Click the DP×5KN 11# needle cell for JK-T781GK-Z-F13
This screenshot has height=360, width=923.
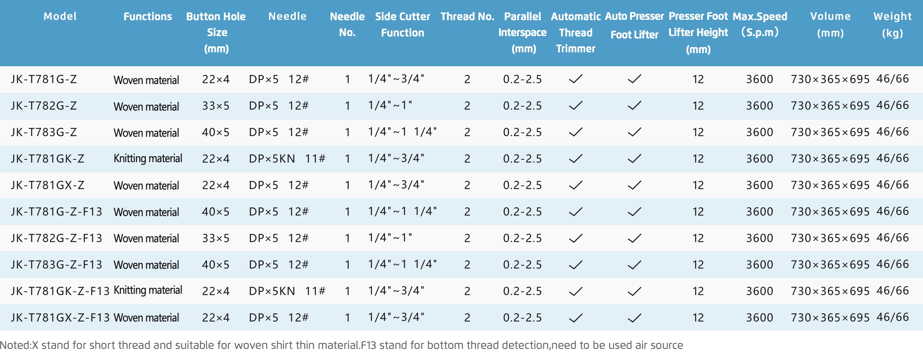coord(287,291)
